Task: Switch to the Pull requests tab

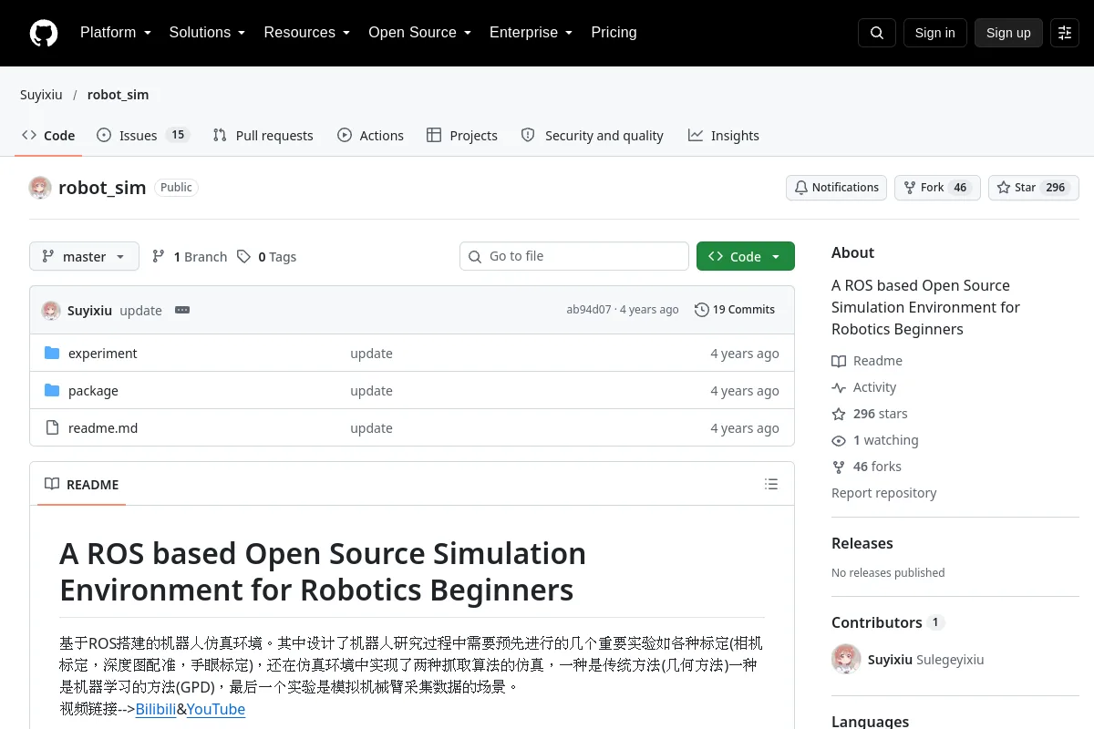Action: point(263,136)
